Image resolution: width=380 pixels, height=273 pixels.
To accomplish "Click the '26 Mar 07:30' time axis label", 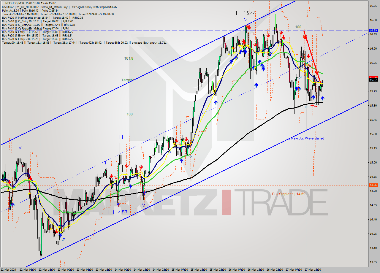I will [237, 270].
